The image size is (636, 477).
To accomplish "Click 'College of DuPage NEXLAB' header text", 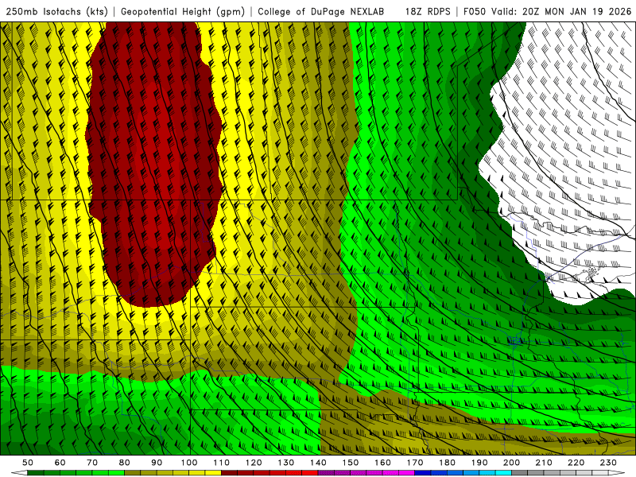I will [321, 11].
